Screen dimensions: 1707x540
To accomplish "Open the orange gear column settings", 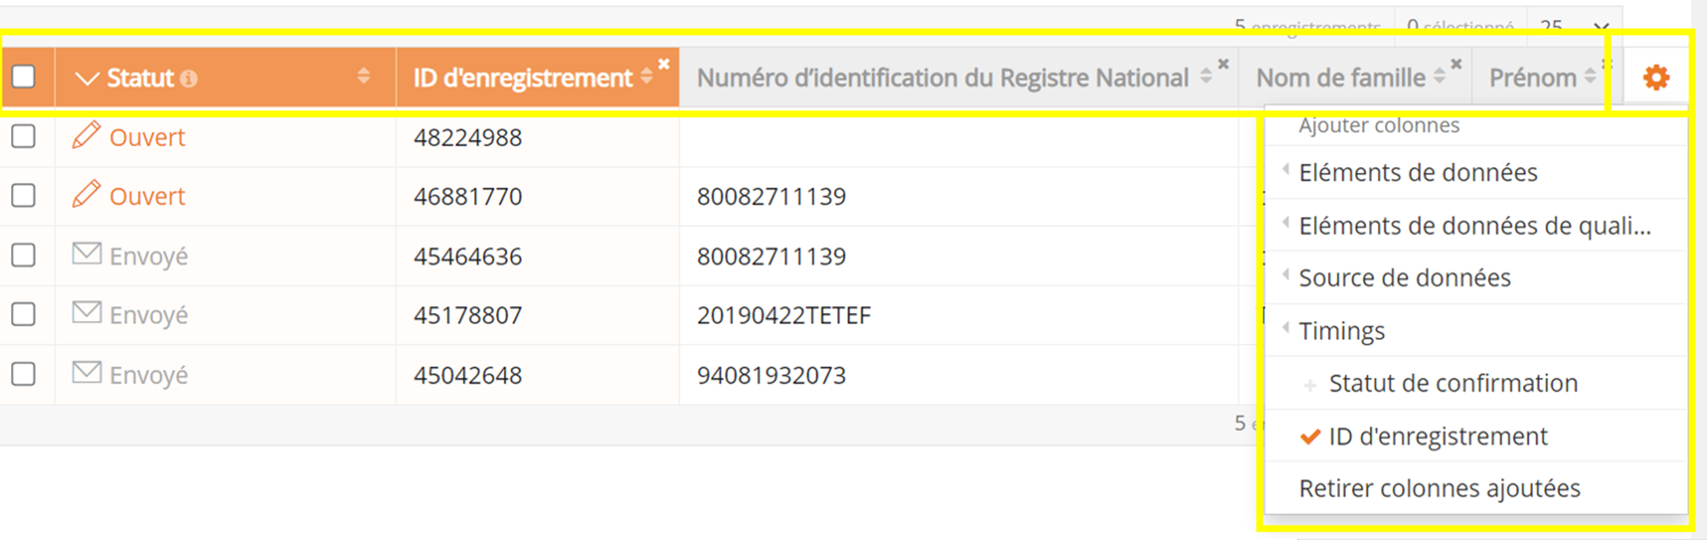I will pos(1656,78).
